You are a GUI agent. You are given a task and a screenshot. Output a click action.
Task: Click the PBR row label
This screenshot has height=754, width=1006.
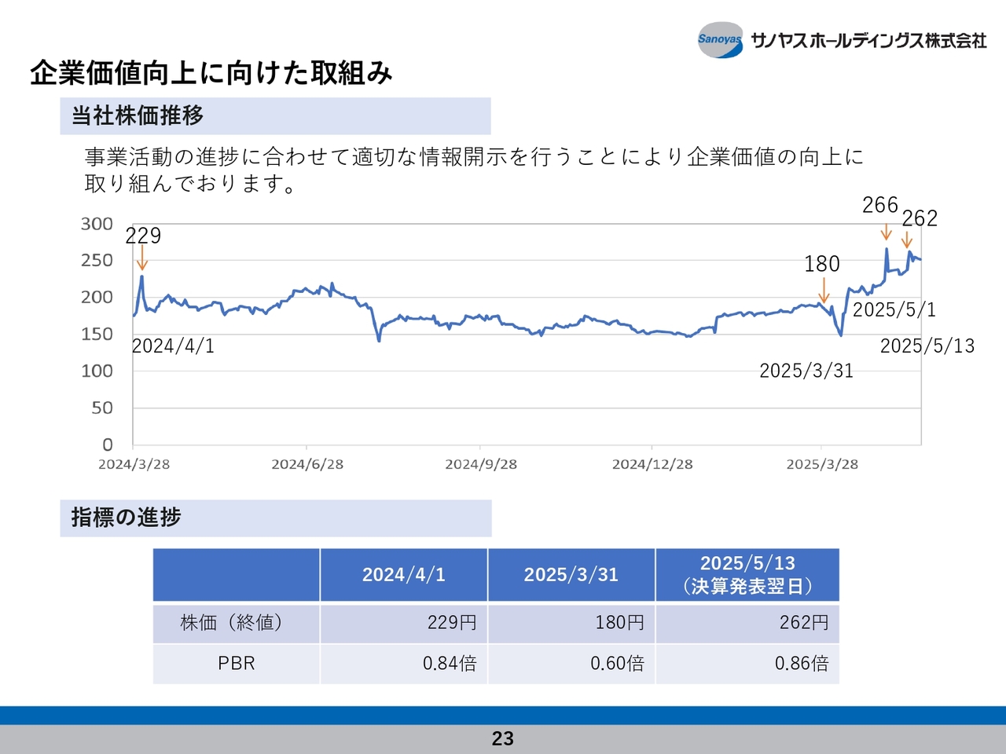pyautogui.click(x=236, y=664)
